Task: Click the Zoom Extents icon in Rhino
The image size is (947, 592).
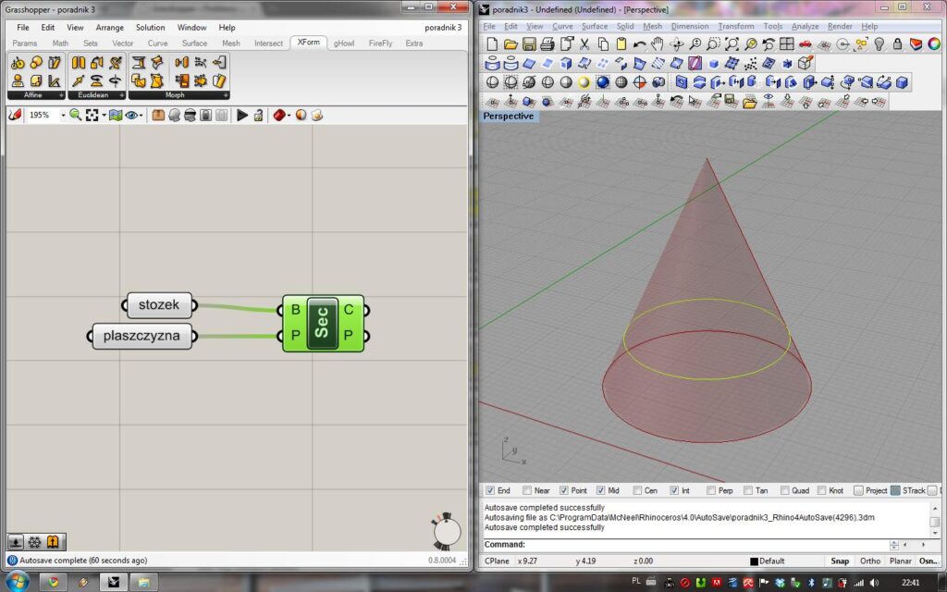Action: point(732,44)
